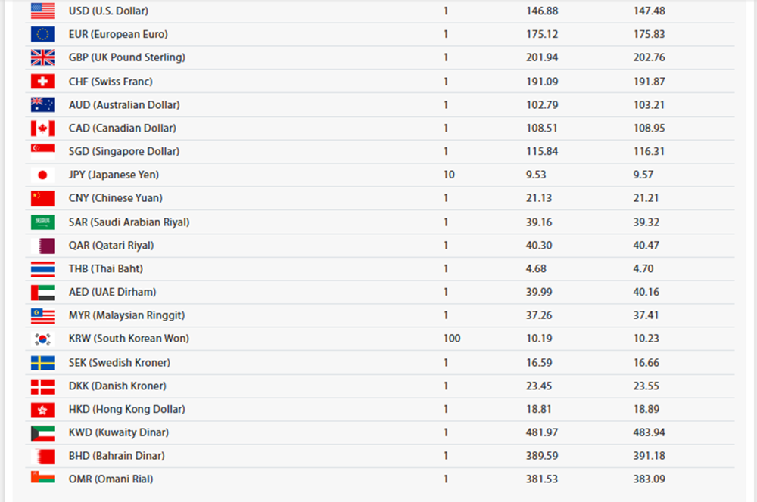Select the CNY (Chinese Yuan) label
The image size is (757, 502).
coord(116,199)
